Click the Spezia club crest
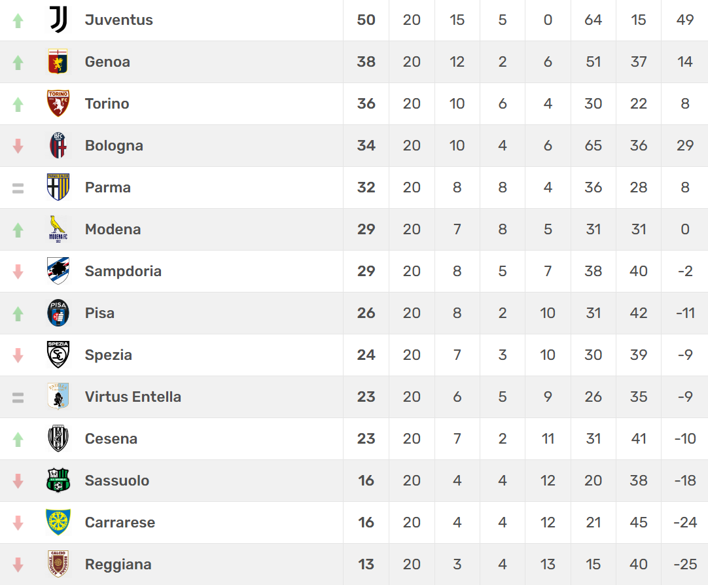This screenshot has height=585, width=708. click(x=58, y=355)
